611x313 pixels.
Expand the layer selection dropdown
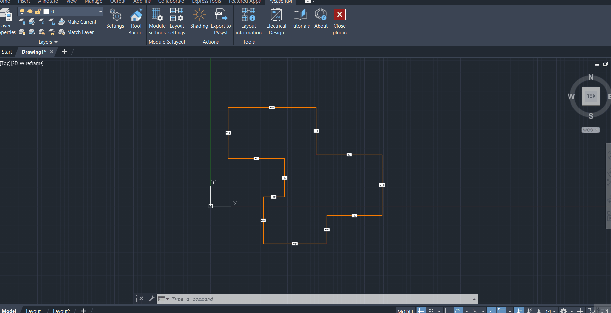(100, 12)
